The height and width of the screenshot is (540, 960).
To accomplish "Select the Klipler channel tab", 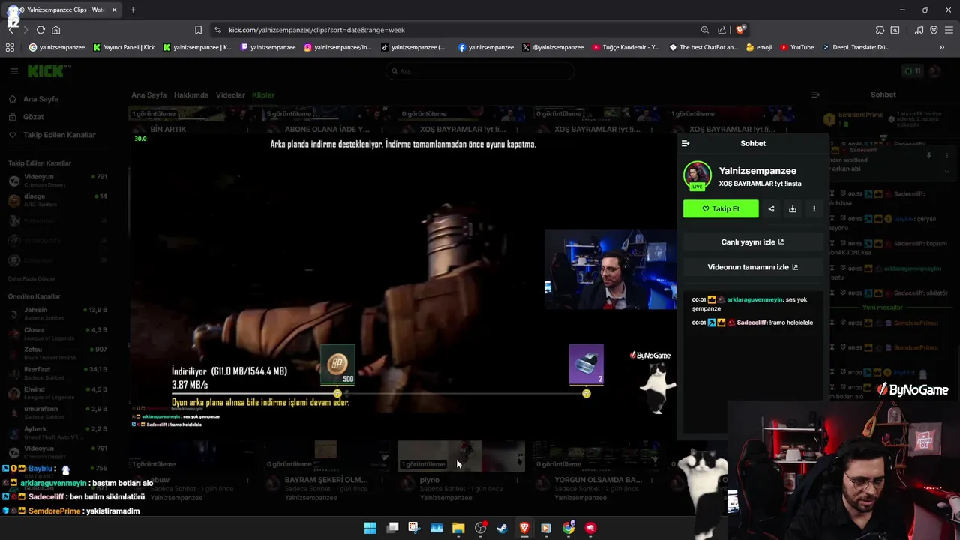I will (263, 95).
